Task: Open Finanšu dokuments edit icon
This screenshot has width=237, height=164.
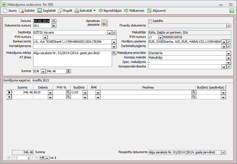Action: pyautogui.click(x=229, y=26)
